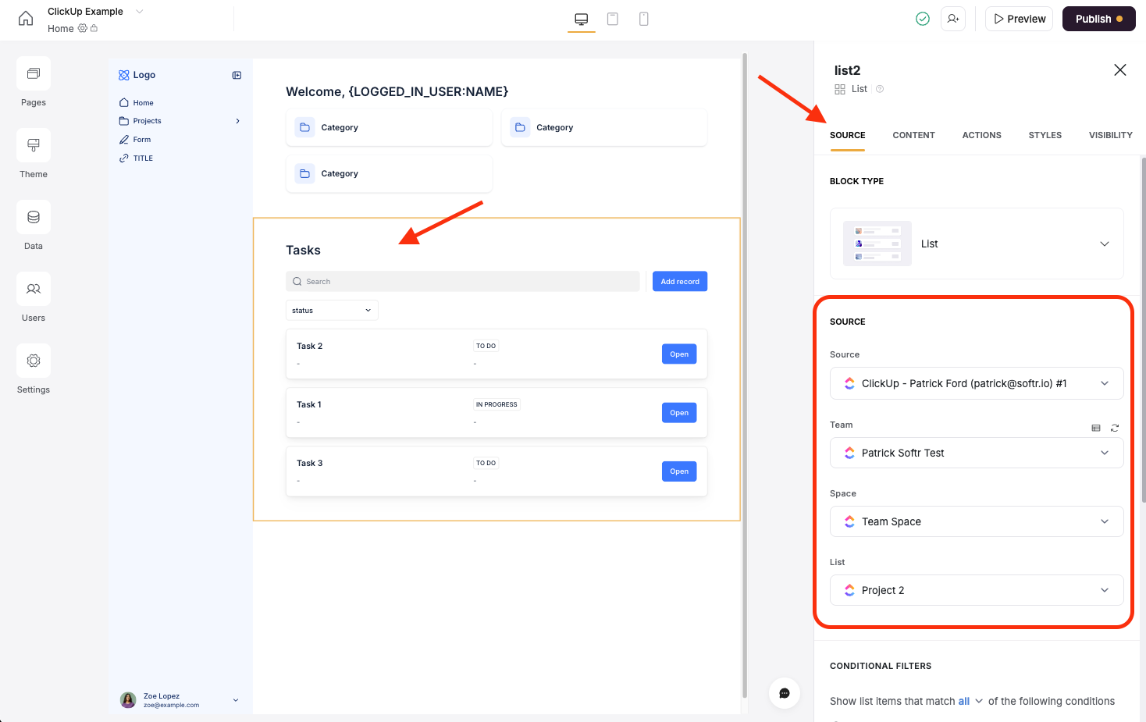Open the Pages panel

point(33,81)
